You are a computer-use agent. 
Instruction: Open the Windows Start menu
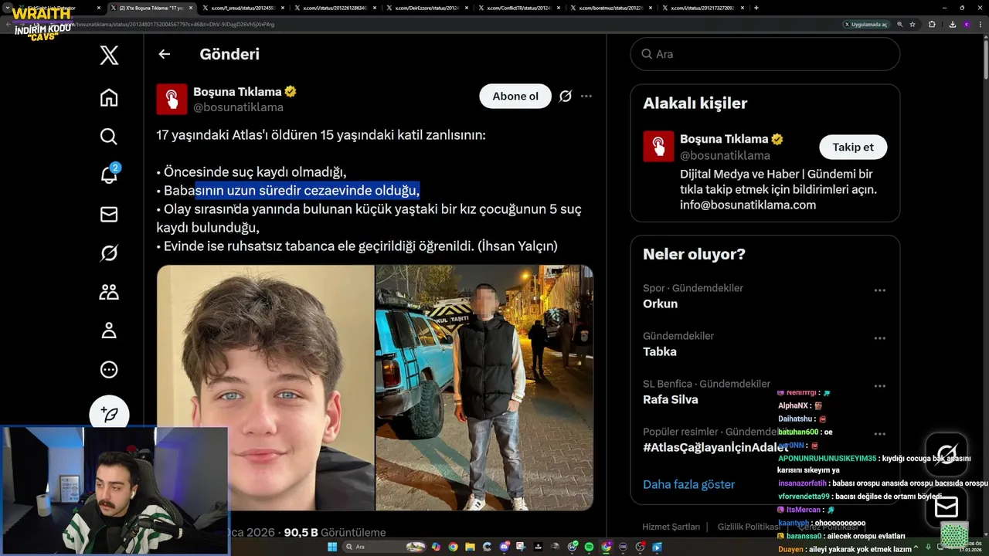click(333, 547)
